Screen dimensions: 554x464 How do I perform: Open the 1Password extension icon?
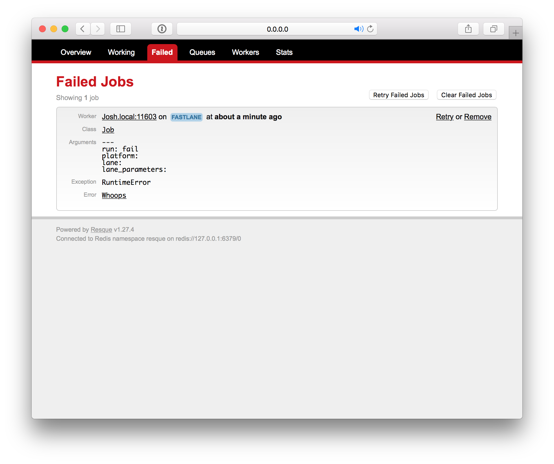coord(162,29)
